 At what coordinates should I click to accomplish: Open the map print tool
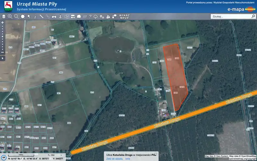(x=54, y=16)
